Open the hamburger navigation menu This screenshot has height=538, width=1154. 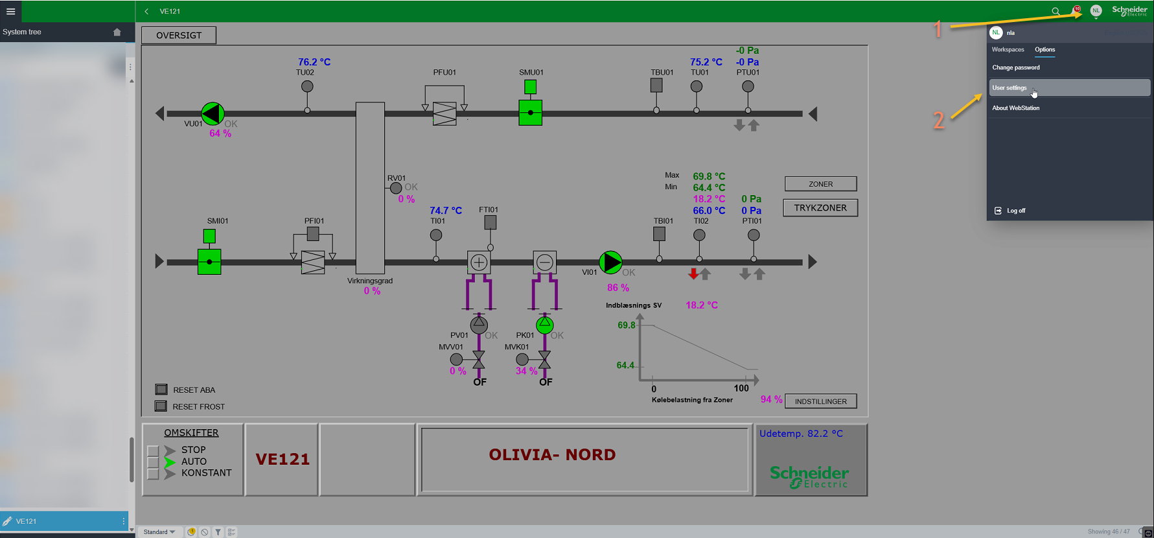11,11
